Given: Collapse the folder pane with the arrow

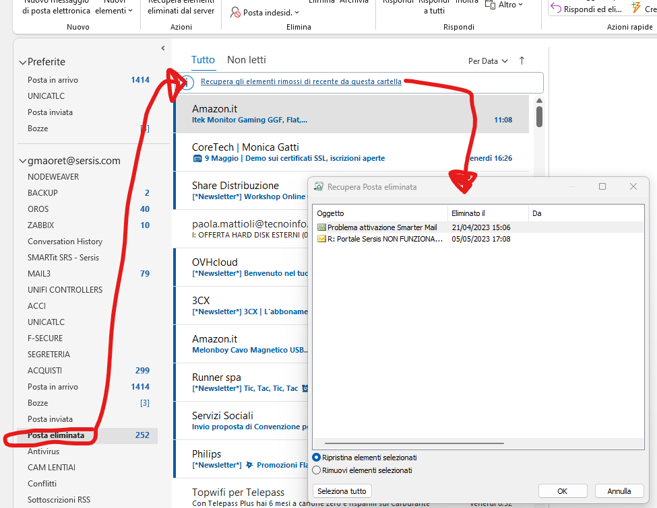Looking at the screenshot, I should point(163,48).
